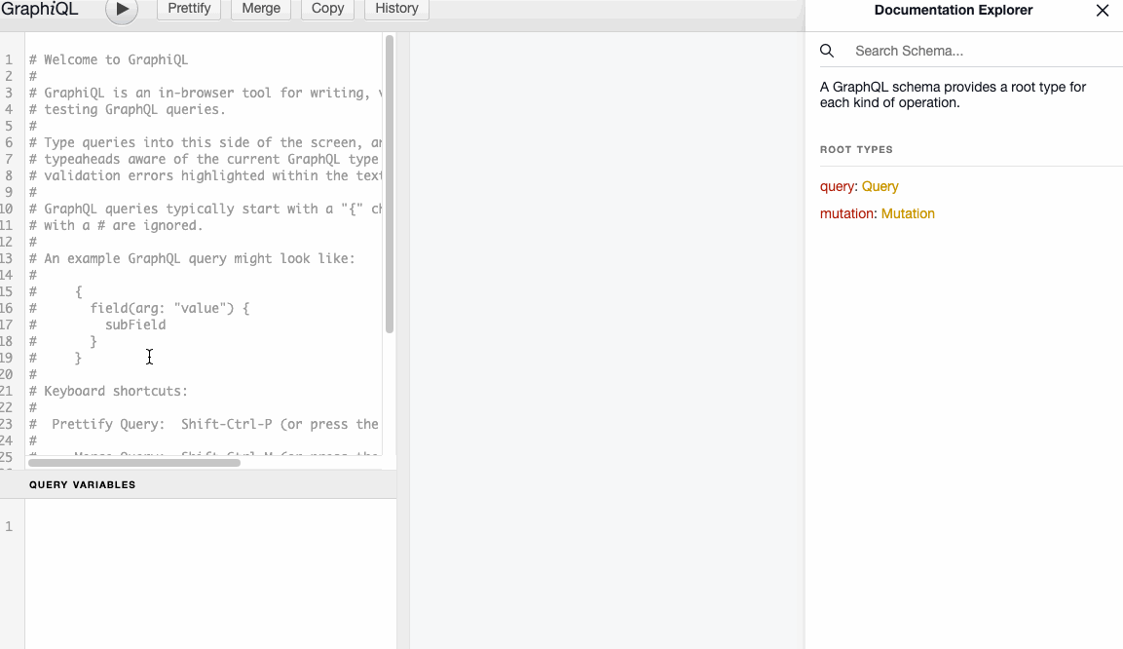Viewport: 1123px width, 649px height.
Task: Open the Mutation root type documentation
Action: [908, 213]
